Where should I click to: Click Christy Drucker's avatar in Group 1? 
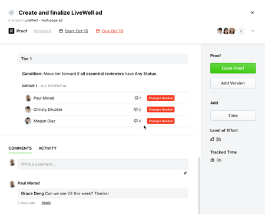click(28, 110)
